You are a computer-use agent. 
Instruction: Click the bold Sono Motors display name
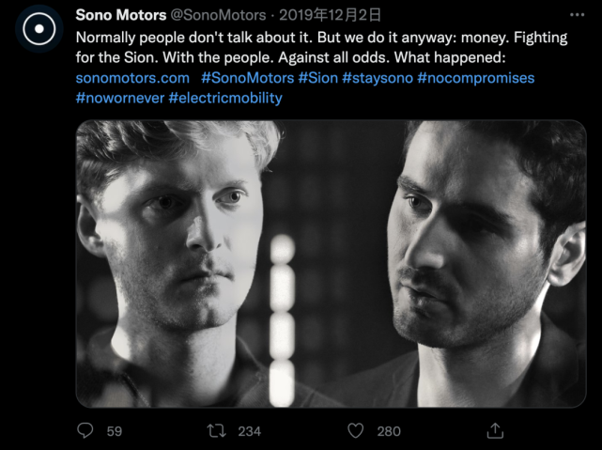point(121,15)
